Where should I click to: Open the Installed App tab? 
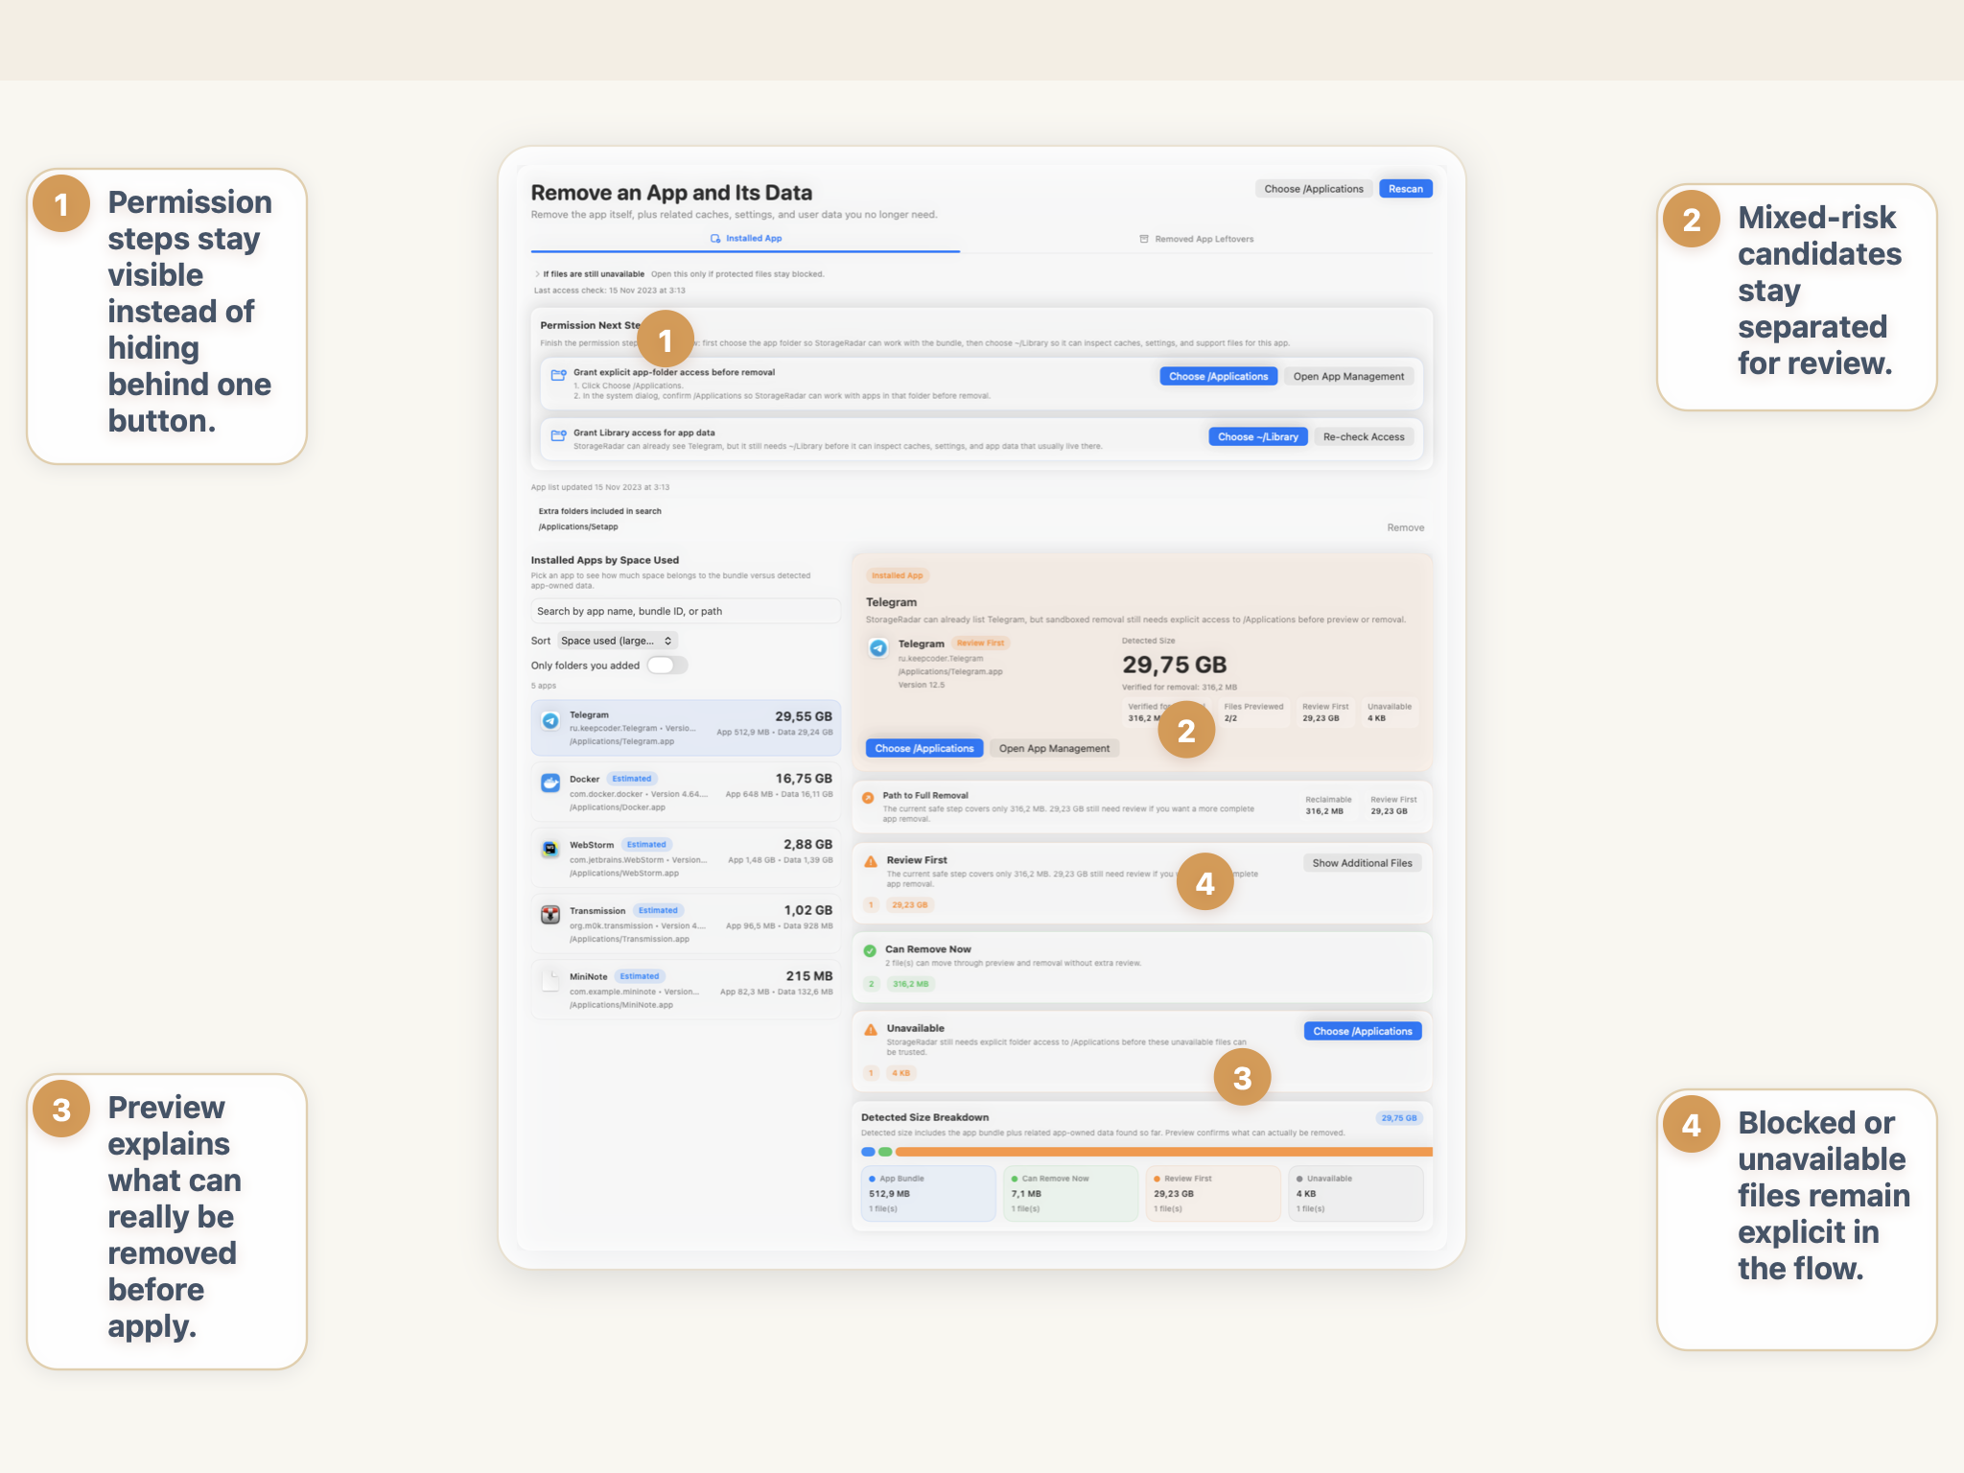(x=749, y=239)
